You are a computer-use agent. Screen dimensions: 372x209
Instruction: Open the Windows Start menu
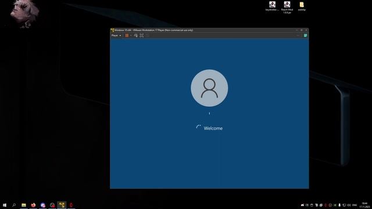[5, 205]
